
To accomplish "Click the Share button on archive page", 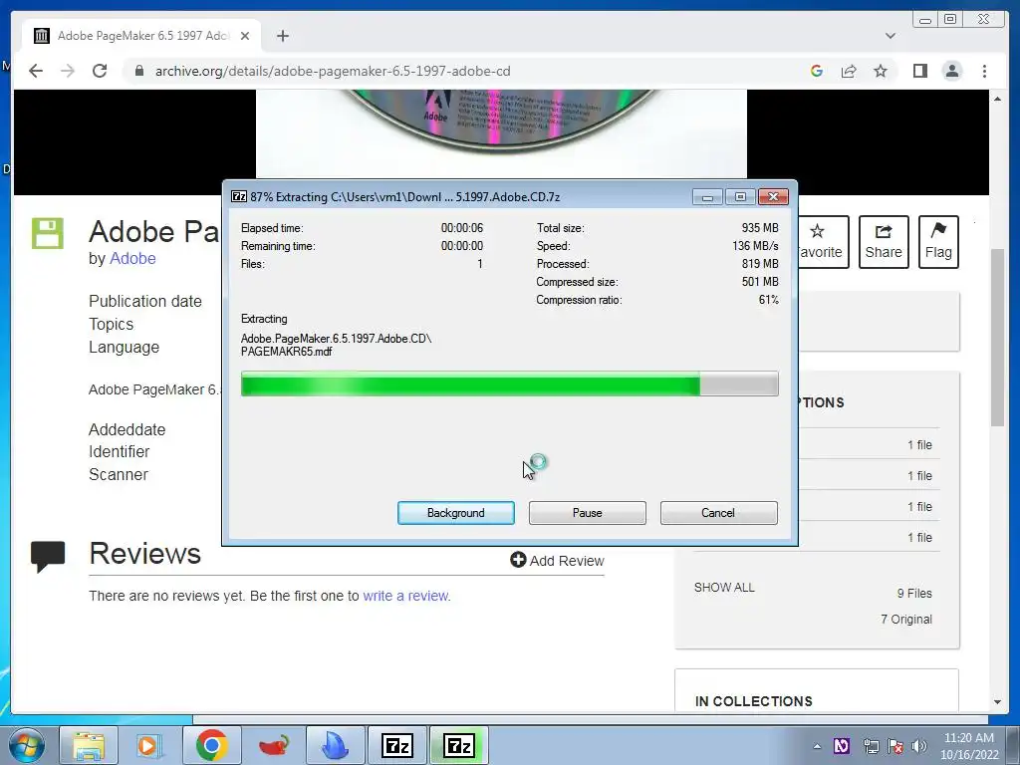I will tap(884, 242).
